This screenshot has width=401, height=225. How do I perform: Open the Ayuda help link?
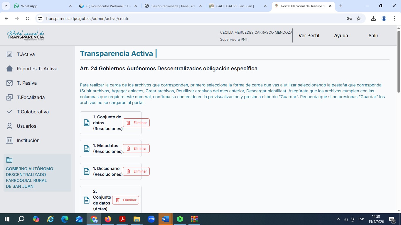341,35
